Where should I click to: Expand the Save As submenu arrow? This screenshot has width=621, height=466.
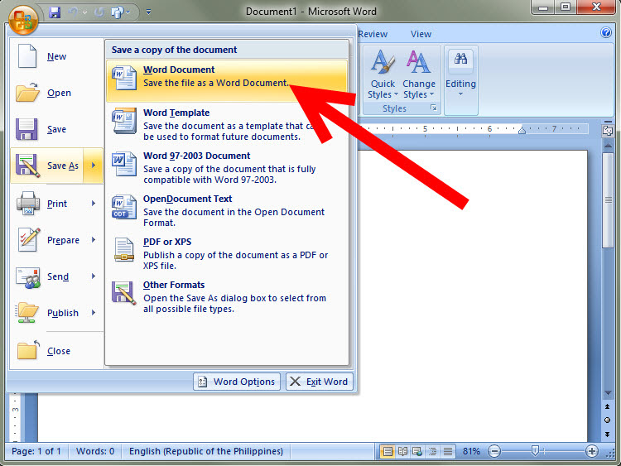pyautogui.click(x=94, y=166)
